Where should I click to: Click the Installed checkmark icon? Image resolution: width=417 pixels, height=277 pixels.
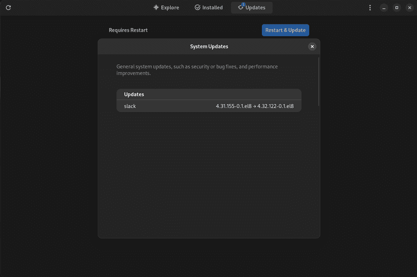pyautogui.click(x=197, y=8)
